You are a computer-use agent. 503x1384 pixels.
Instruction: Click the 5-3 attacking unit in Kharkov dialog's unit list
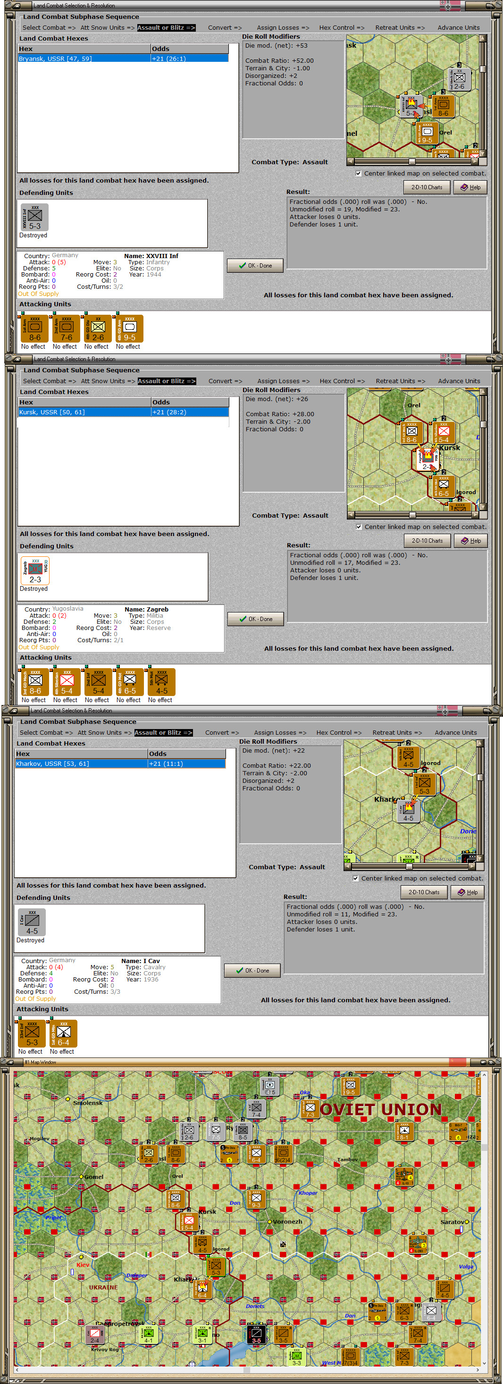32,1034
